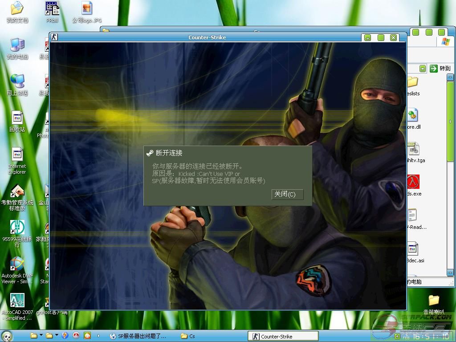This screenshot has width=456, height=342.
Task: Click the 关闭(C) button in the disconnect dialog
Action: [x=287, y=194]
